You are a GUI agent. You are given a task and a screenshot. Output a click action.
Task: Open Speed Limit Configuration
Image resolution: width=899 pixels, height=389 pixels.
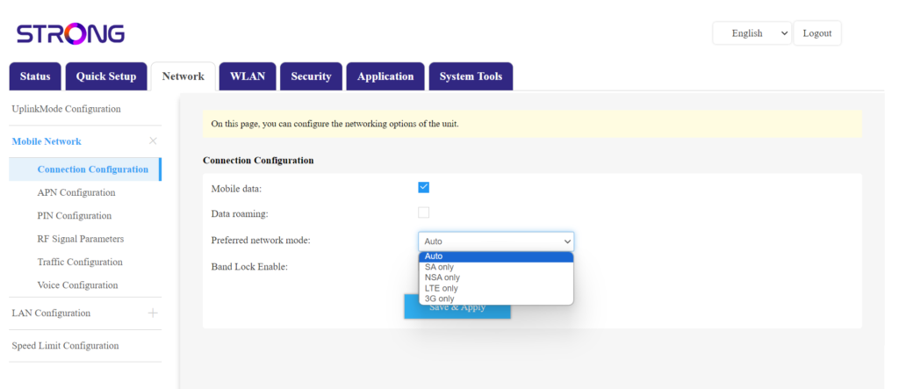pyautogui.click(x=65, y=346)
